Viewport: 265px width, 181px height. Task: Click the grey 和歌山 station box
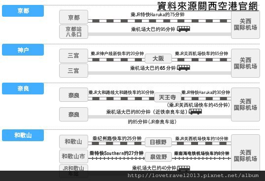pos(73,142)
